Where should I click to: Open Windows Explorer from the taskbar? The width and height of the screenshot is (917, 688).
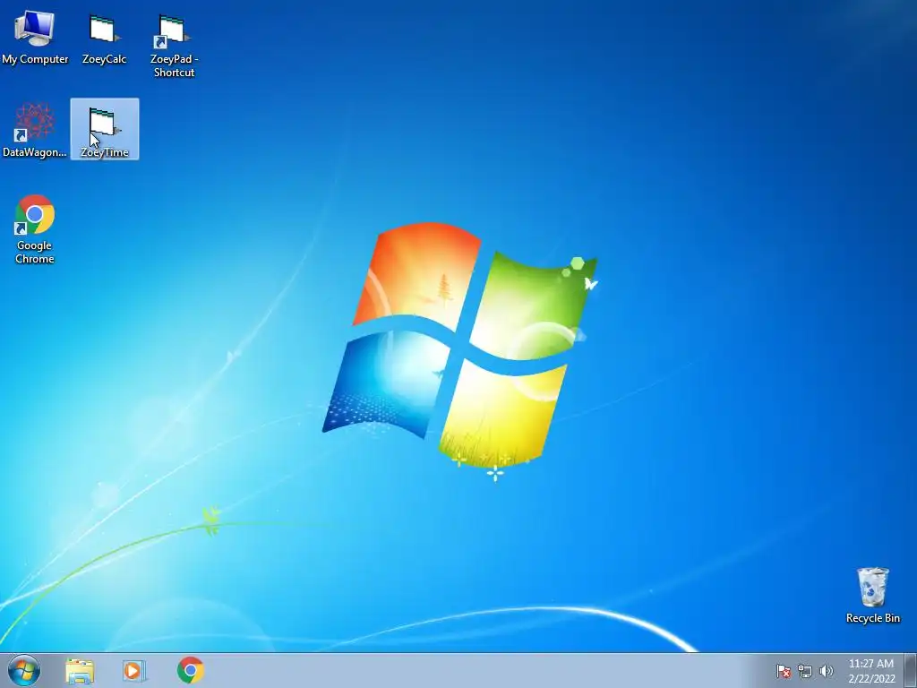(x=80, y=671)
